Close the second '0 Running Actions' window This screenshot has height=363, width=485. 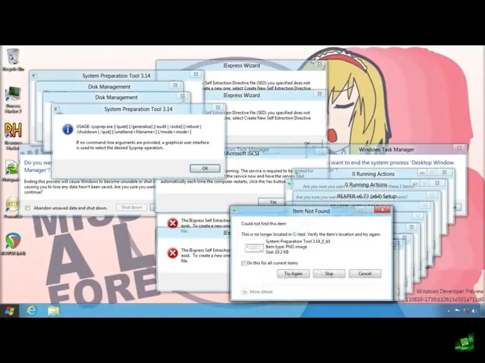tap(437, 183)
